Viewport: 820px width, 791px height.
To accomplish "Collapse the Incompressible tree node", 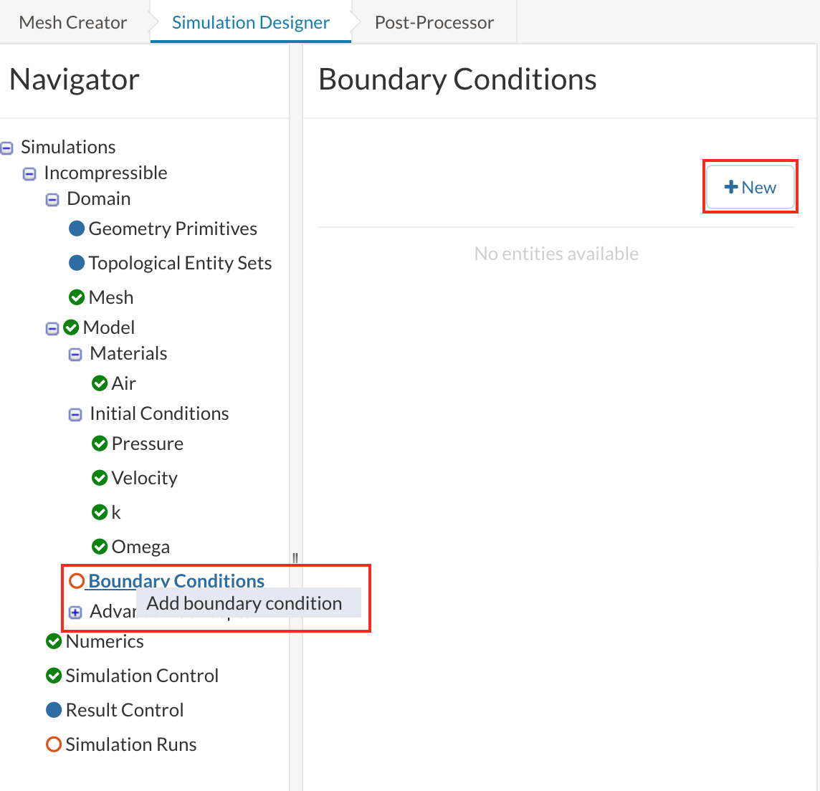I will (29, 174).
